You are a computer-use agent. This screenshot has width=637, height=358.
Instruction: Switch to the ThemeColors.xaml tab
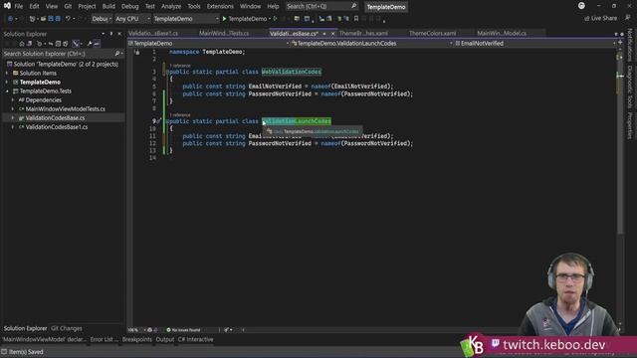pos(432,33)
